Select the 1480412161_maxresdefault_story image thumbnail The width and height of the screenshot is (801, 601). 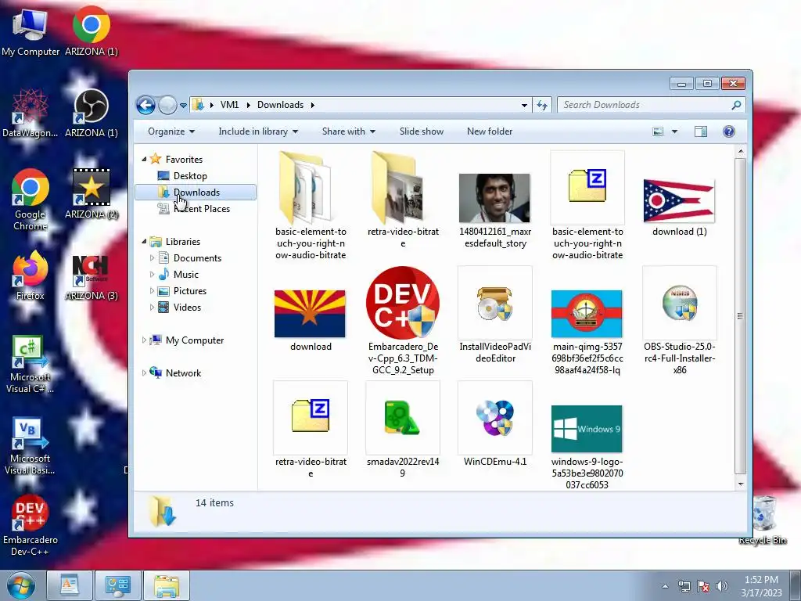tap(495, 210)
